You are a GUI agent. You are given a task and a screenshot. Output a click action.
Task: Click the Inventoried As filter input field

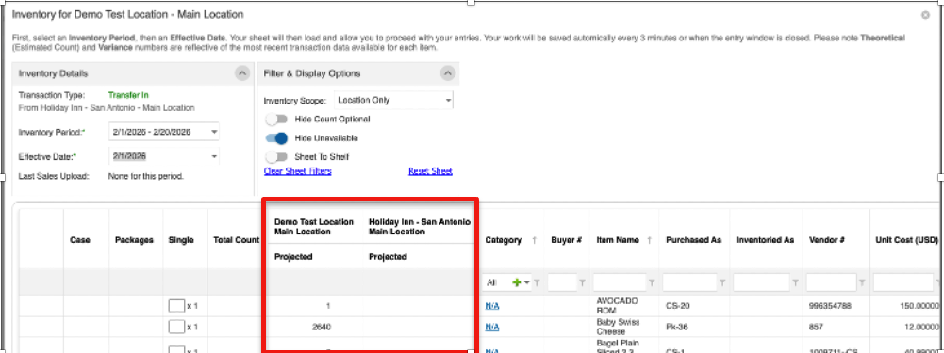point(762,282)
